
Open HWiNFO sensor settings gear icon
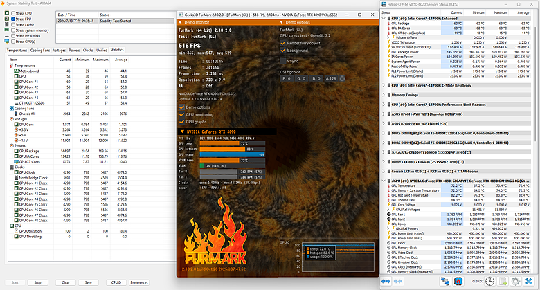(x=516, y=282)
